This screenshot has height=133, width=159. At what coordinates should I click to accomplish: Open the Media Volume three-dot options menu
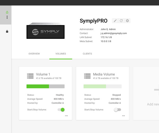(x=123, y=116)
